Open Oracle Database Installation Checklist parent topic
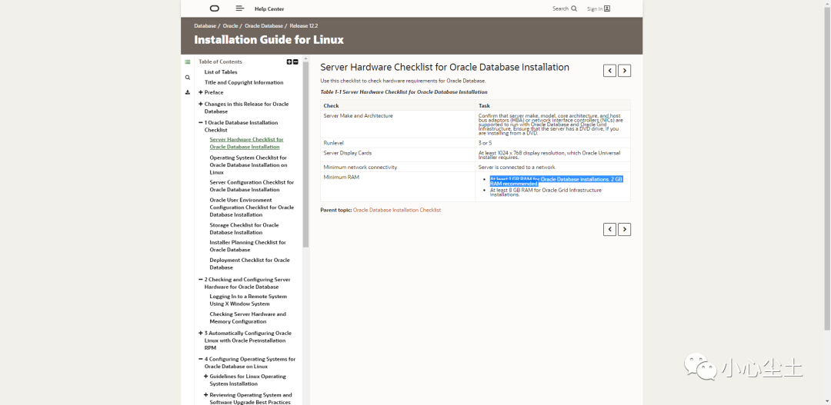 click(x=397, y=210)
